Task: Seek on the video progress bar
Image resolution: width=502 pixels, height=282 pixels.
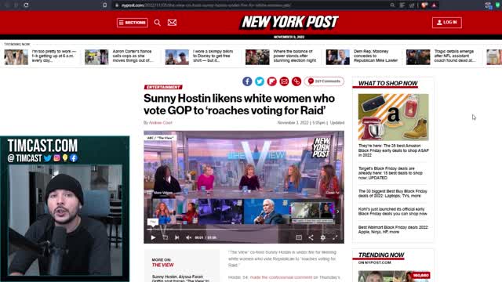Action: (243, 230)
